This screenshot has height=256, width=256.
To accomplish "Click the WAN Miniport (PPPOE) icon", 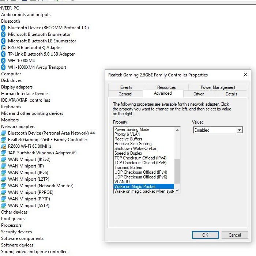I will 3,192.
